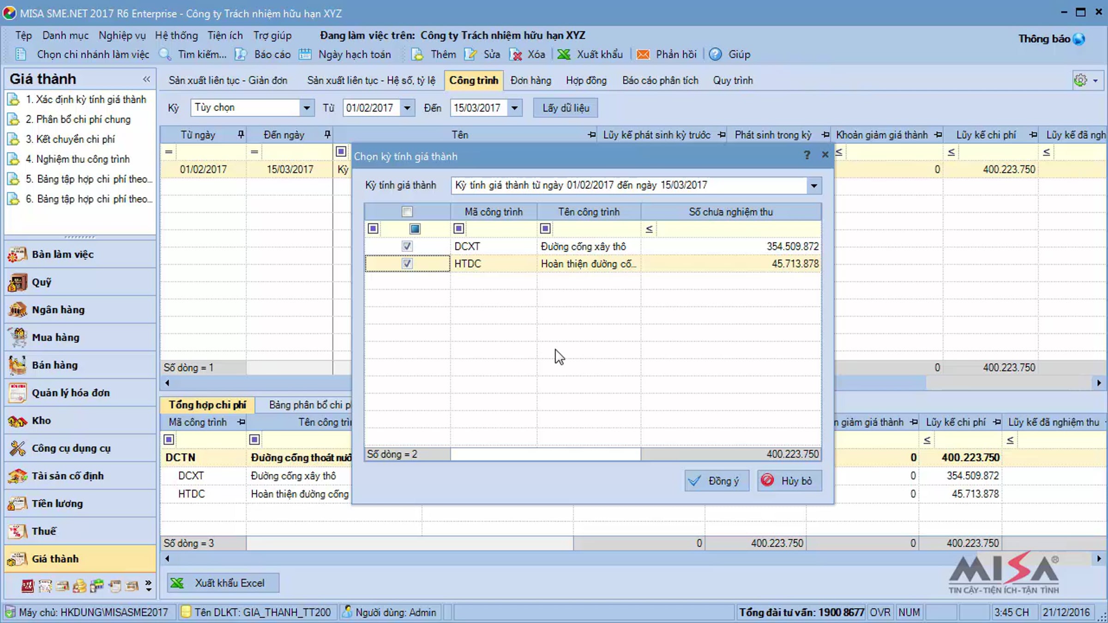Open the Hệ thống menu

tap(176, 36)
